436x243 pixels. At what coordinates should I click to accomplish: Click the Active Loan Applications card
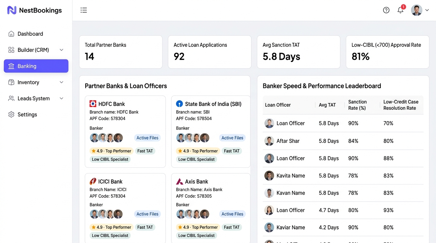tap(210, 52)
